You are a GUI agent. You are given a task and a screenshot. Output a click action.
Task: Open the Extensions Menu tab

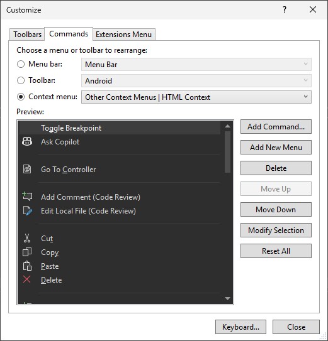(123, 35)
